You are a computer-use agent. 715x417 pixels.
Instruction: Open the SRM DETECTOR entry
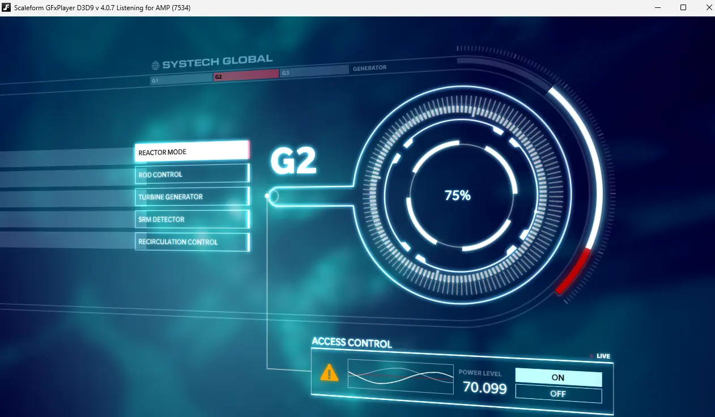coord(192,219)
